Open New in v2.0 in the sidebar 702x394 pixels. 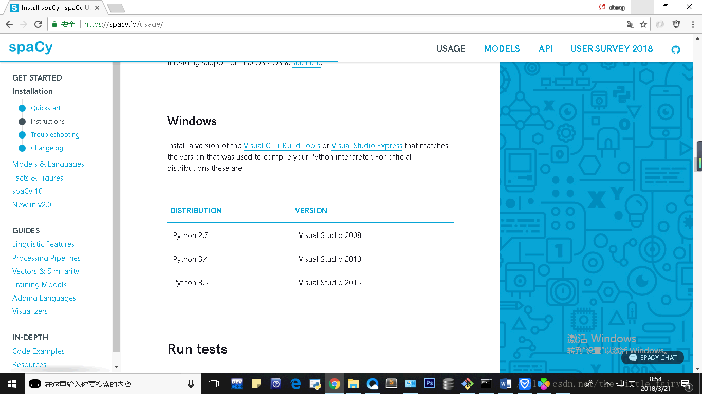[32, 205]
